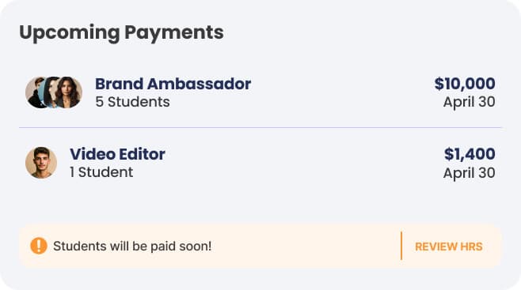Click the Video Editor student avatar
This screenshot has width=521, height=290.
pos(41,163)
